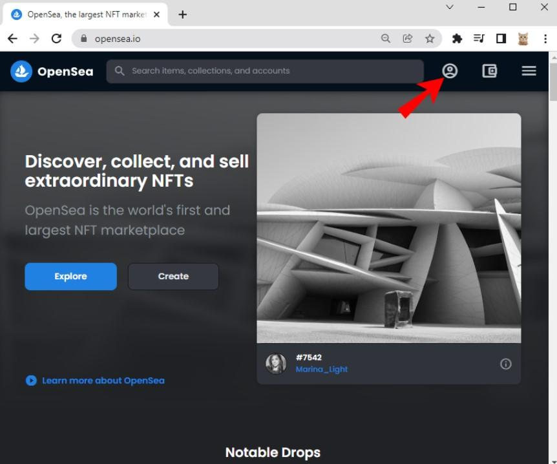Image resolution: width=557 pixels, height=464 pixels.
Task: Open Learn more about OpenSea link
Action: coord(103,381)
